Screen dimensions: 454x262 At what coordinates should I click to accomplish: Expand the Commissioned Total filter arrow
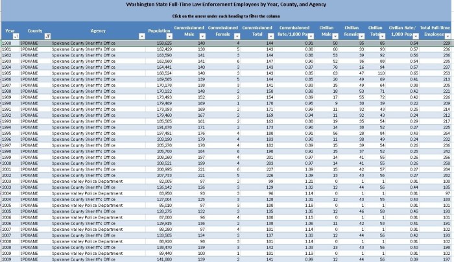coord(272,36)
